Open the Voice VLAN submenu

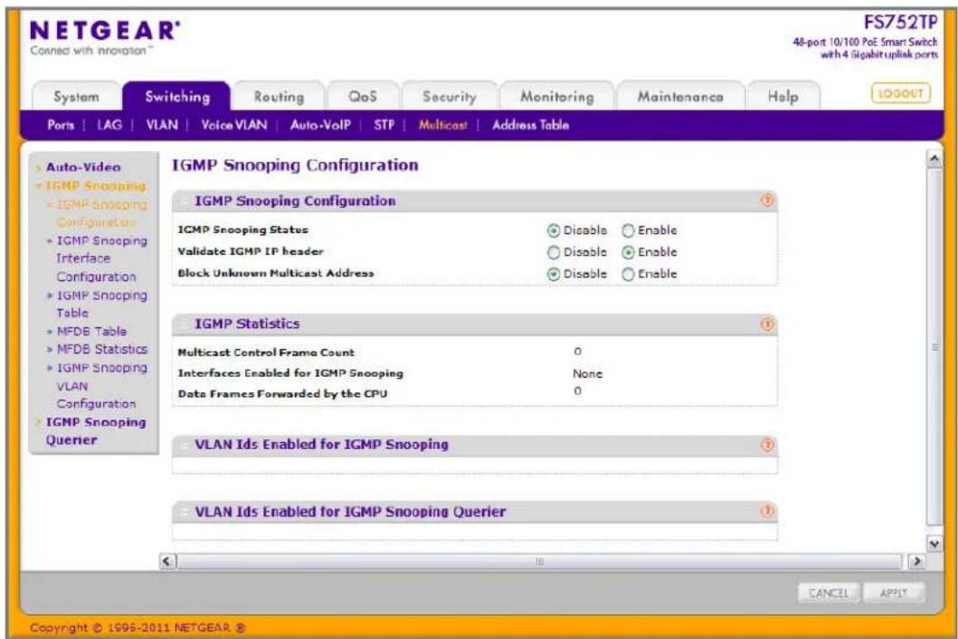click(x=234, y=125)
